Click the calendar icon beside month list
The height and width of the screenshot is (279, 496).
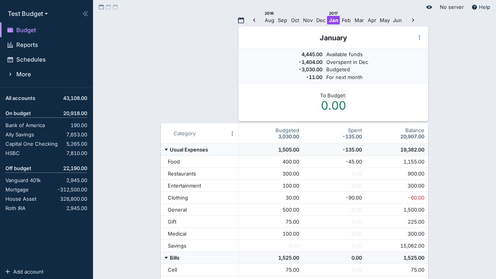tap(241, 20)
